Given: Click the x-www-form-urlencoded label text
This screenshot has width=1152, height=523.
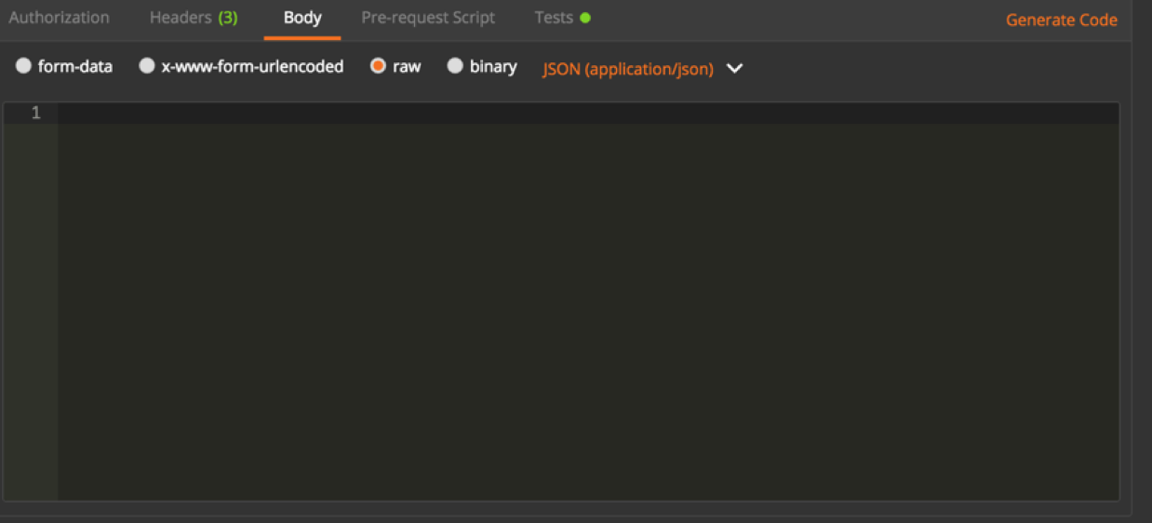Looking at the screenshot, I should [252, 66].
